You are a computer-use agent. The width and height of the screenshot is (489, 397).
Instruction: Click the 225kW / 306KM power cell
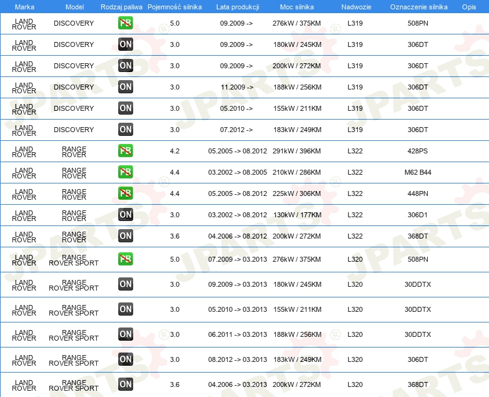coord(296,193)
